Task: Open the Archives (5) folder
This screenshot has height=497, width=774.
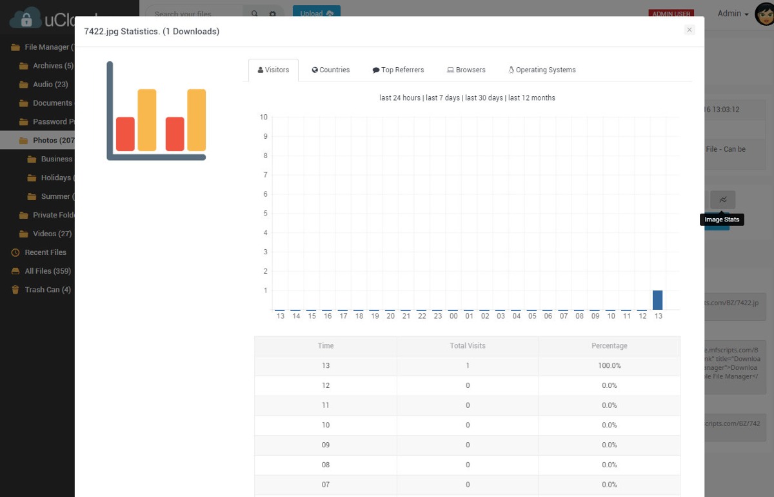Action: point(55,65)
